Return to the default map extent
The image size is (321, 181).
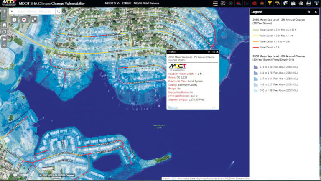4,25
